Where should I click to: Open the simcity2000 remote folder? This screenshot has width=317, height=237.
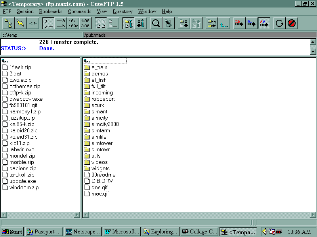105,124
